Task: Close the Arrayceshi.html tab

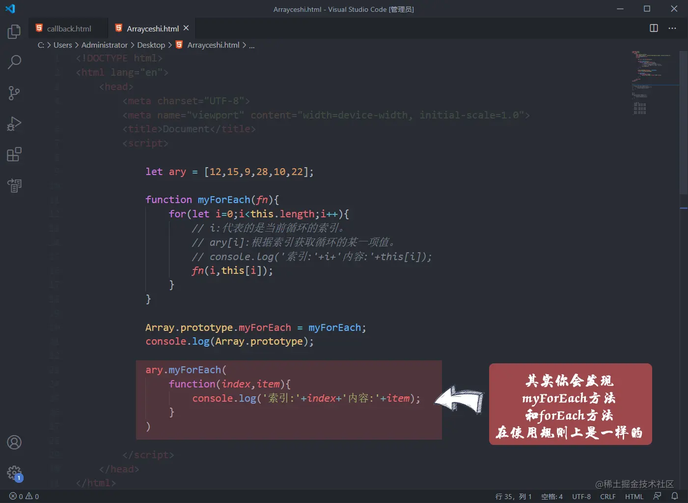Action: pyautogui.click(x=186, y=28)
